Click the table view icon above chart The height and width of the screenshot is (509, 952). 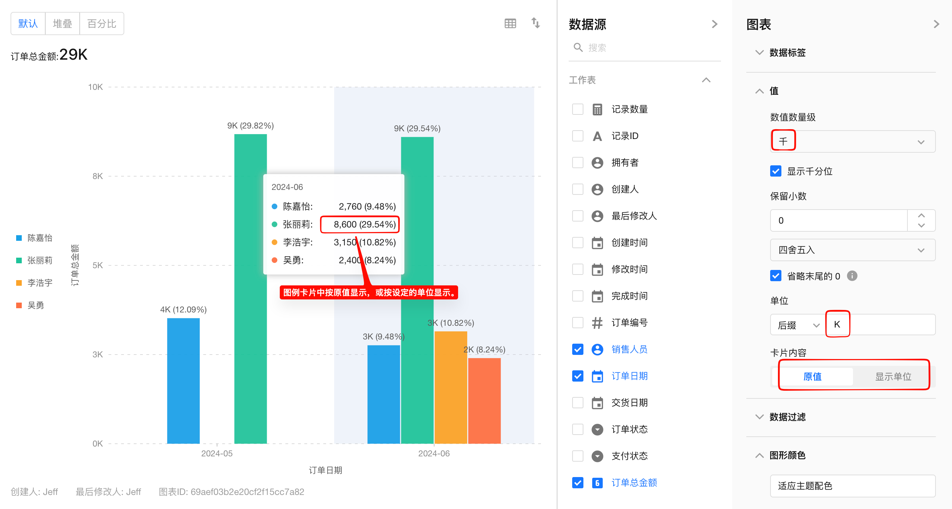pos(510,24)
